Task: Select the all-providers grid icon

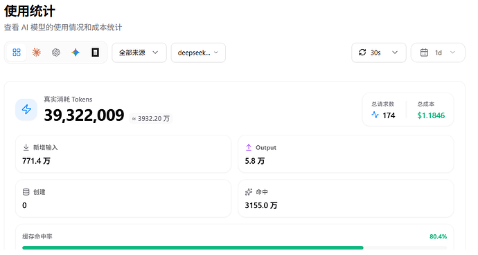Action: pyautogui.click(x=17, y=53)
